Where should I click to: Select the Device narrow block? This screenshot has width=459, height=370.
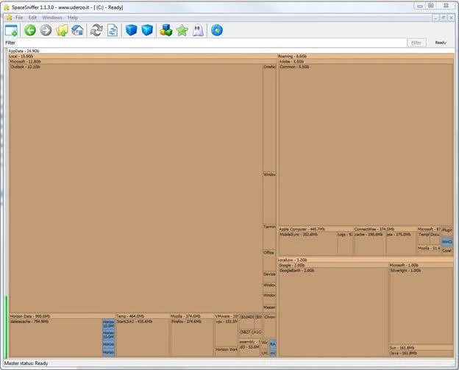pyautogui.click(x=270, y=277)
